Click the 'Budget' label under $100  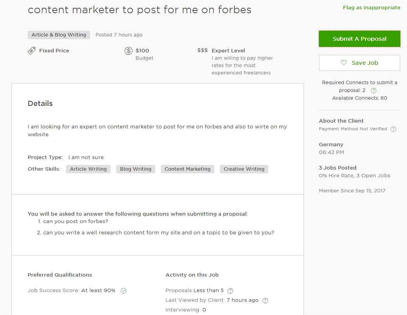144,58
